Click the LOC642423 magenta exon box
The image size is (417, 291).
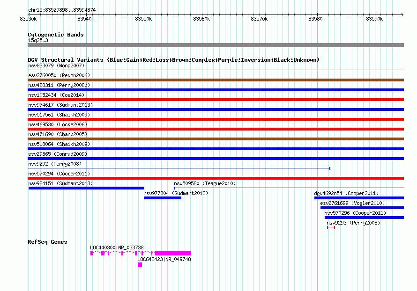coord(140,265)
